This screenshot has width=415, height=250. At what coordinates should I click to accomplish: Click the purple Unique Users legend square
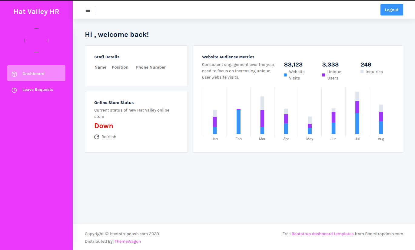(324, 75)
